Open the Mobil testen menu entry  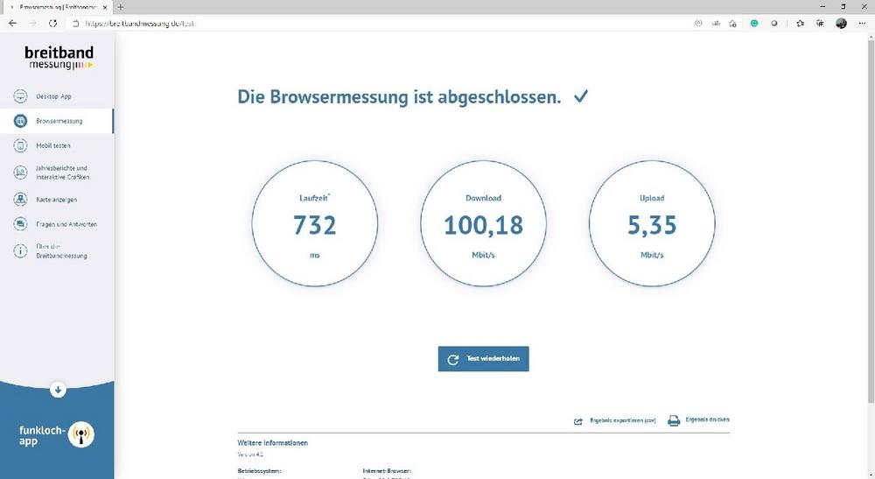click(57, 145)
